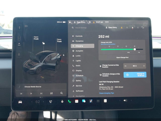Open the manual notebook app icon
The height and width of the screenshot is (121, 161).
pyautogui.click(x=105, y=101)
